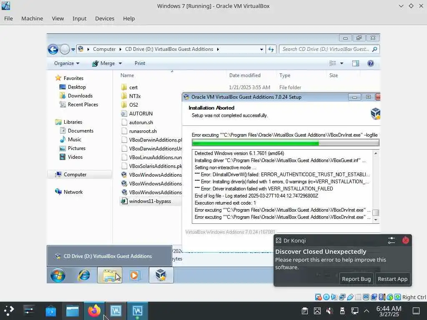
Task: Click the installer log scrollbar up arrow
Action: click(376, 153)
